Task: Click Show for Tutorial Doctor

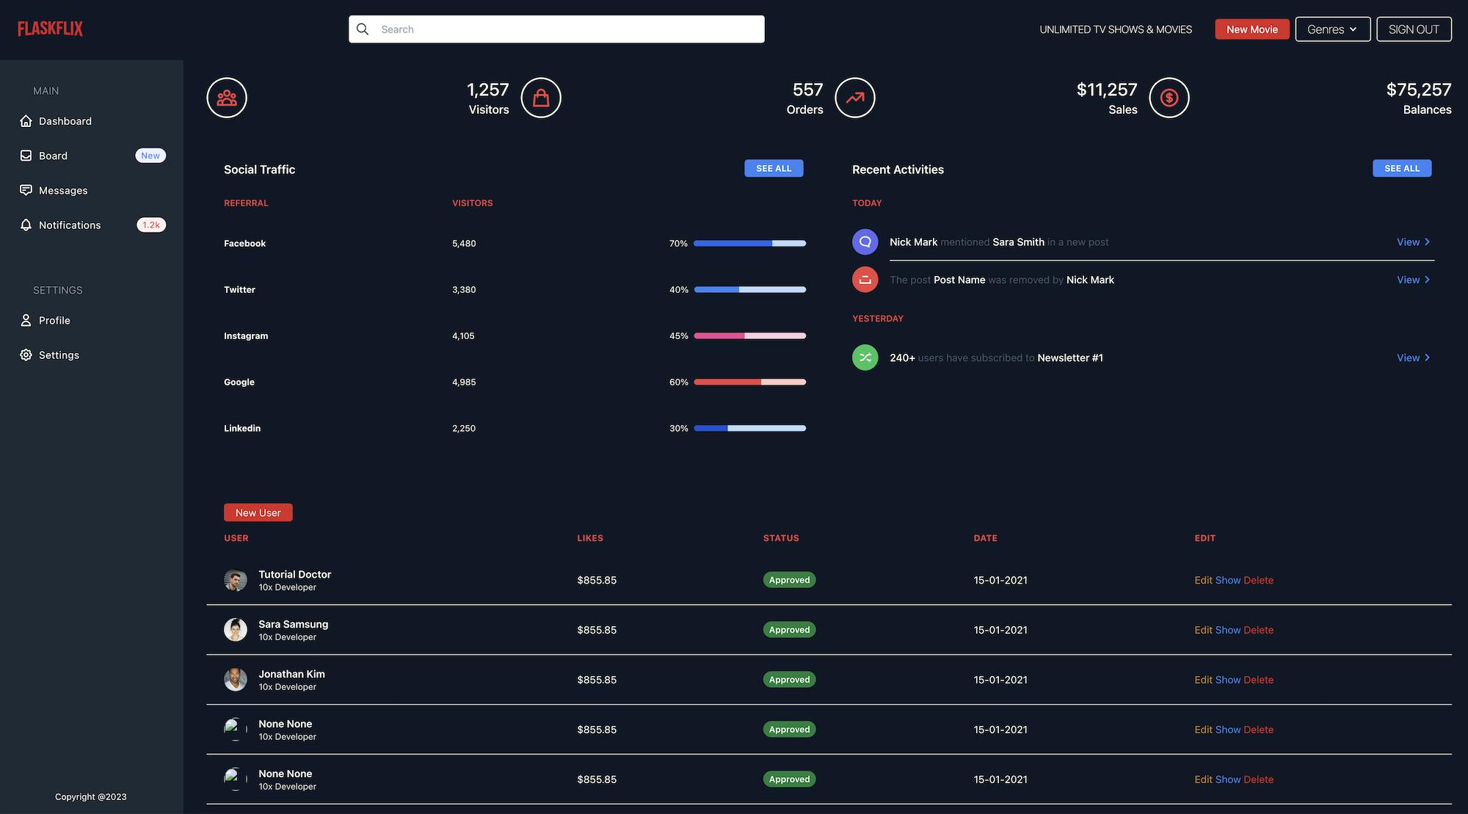Action: [x=1228, y=580]
